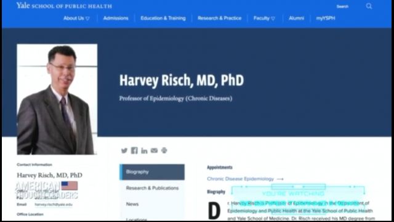The image size is (394, 222).
Task: Select the Biography sidebar tab
Action: (152, 172)
